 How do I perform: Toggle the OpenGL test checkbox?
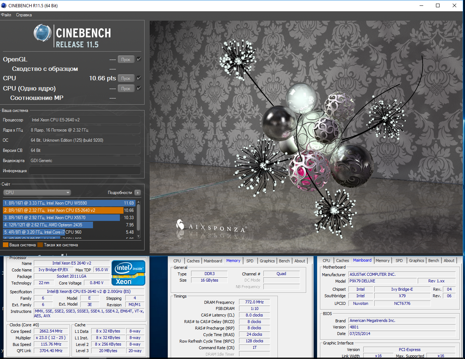[x=139, y=59]
